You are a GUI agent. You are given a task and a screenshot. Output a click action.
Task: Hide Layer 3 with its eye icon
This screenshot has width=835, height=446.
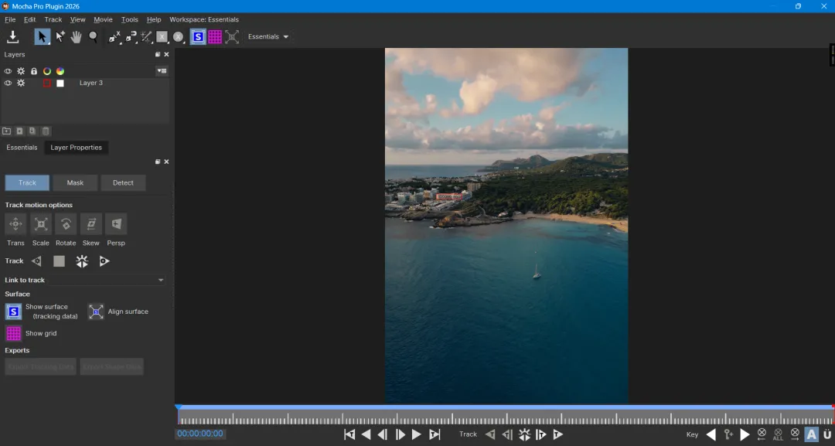pyautogui.click(x=9, y=83)
